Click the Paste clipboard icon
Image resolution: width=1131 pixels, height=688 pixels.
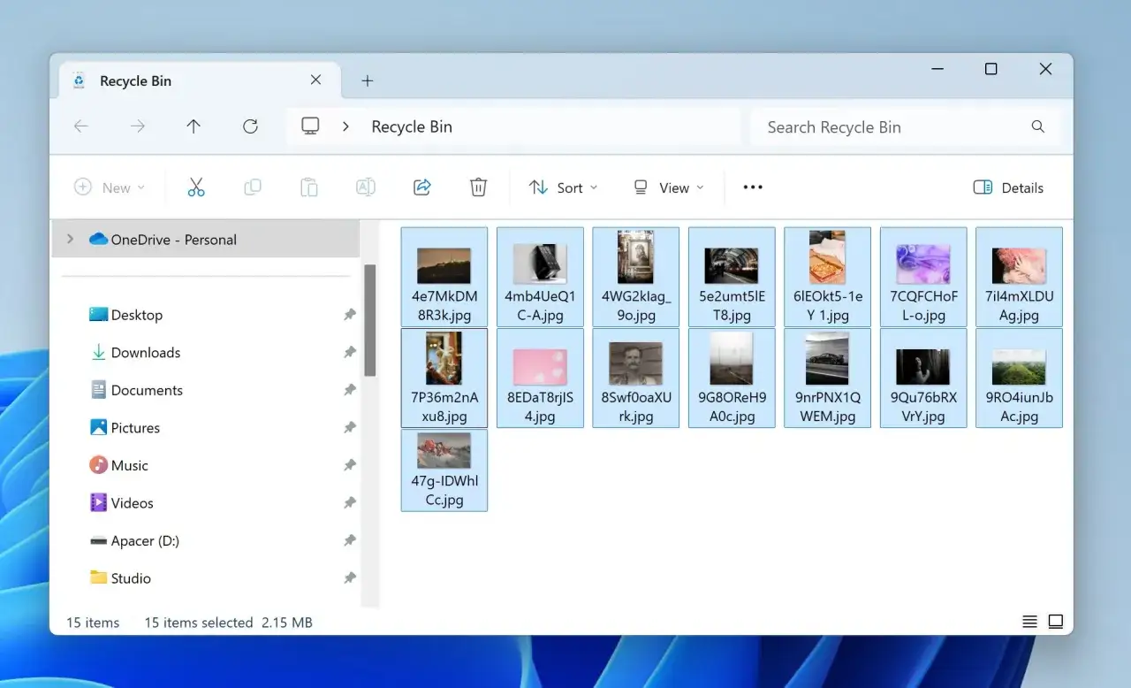tap(308, 187)
